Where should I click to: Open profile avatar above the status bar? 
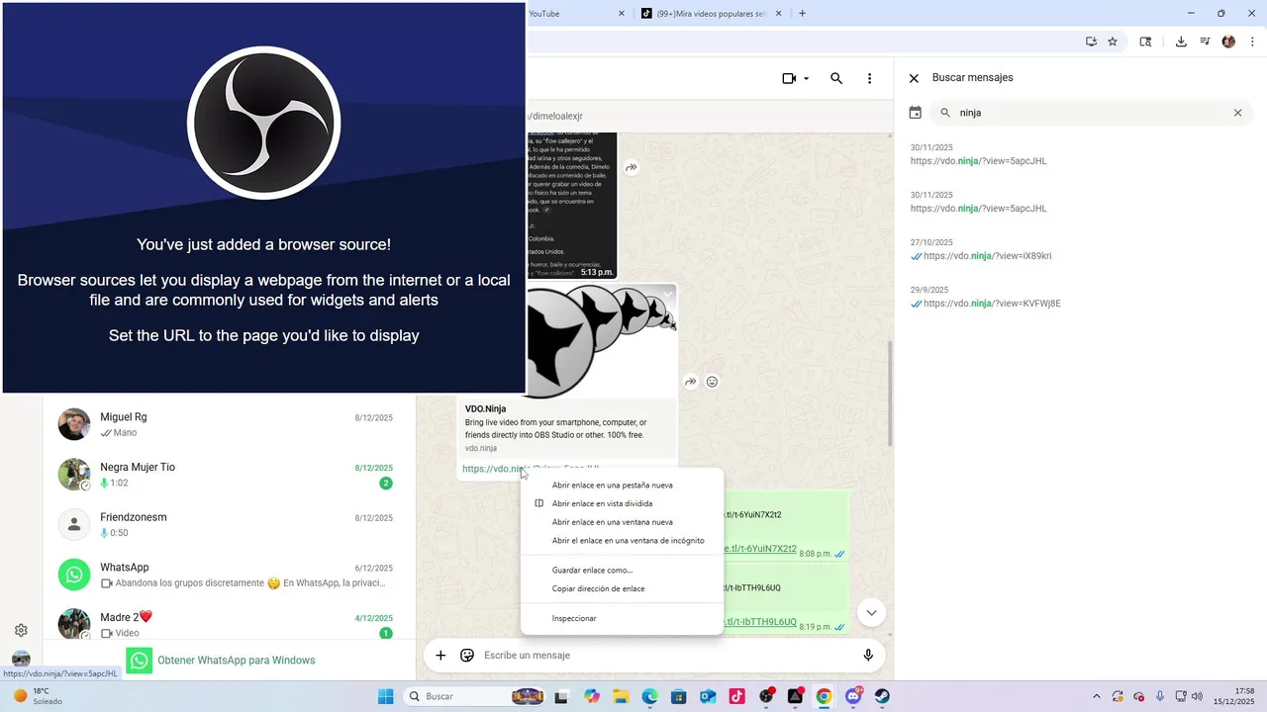coord(21,659)
